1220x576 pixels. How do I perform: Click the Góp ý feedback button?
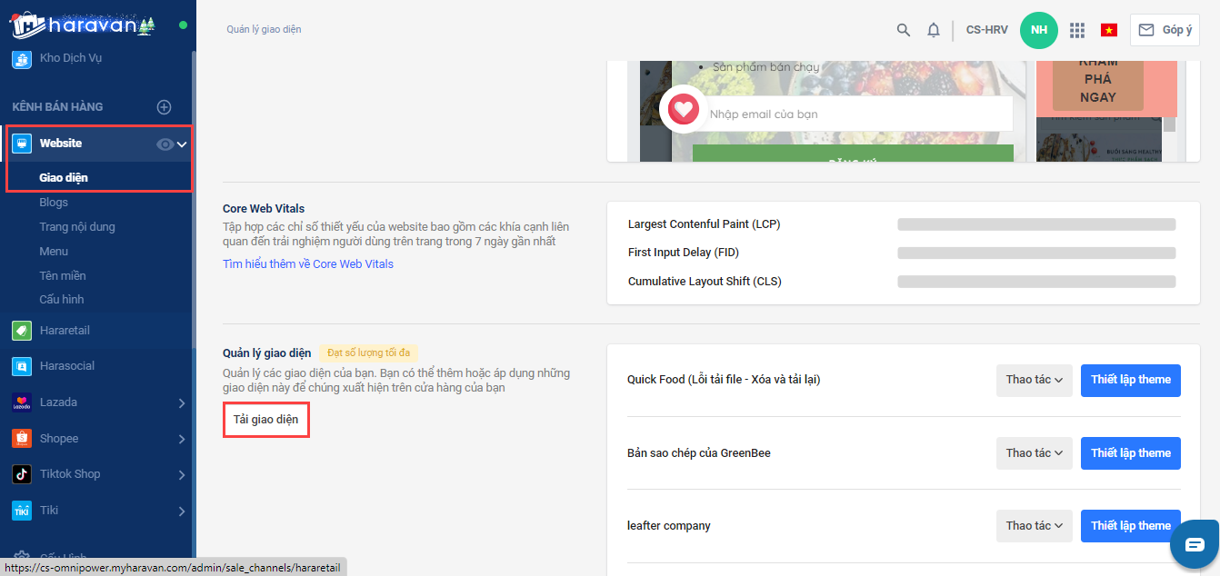1165,30
